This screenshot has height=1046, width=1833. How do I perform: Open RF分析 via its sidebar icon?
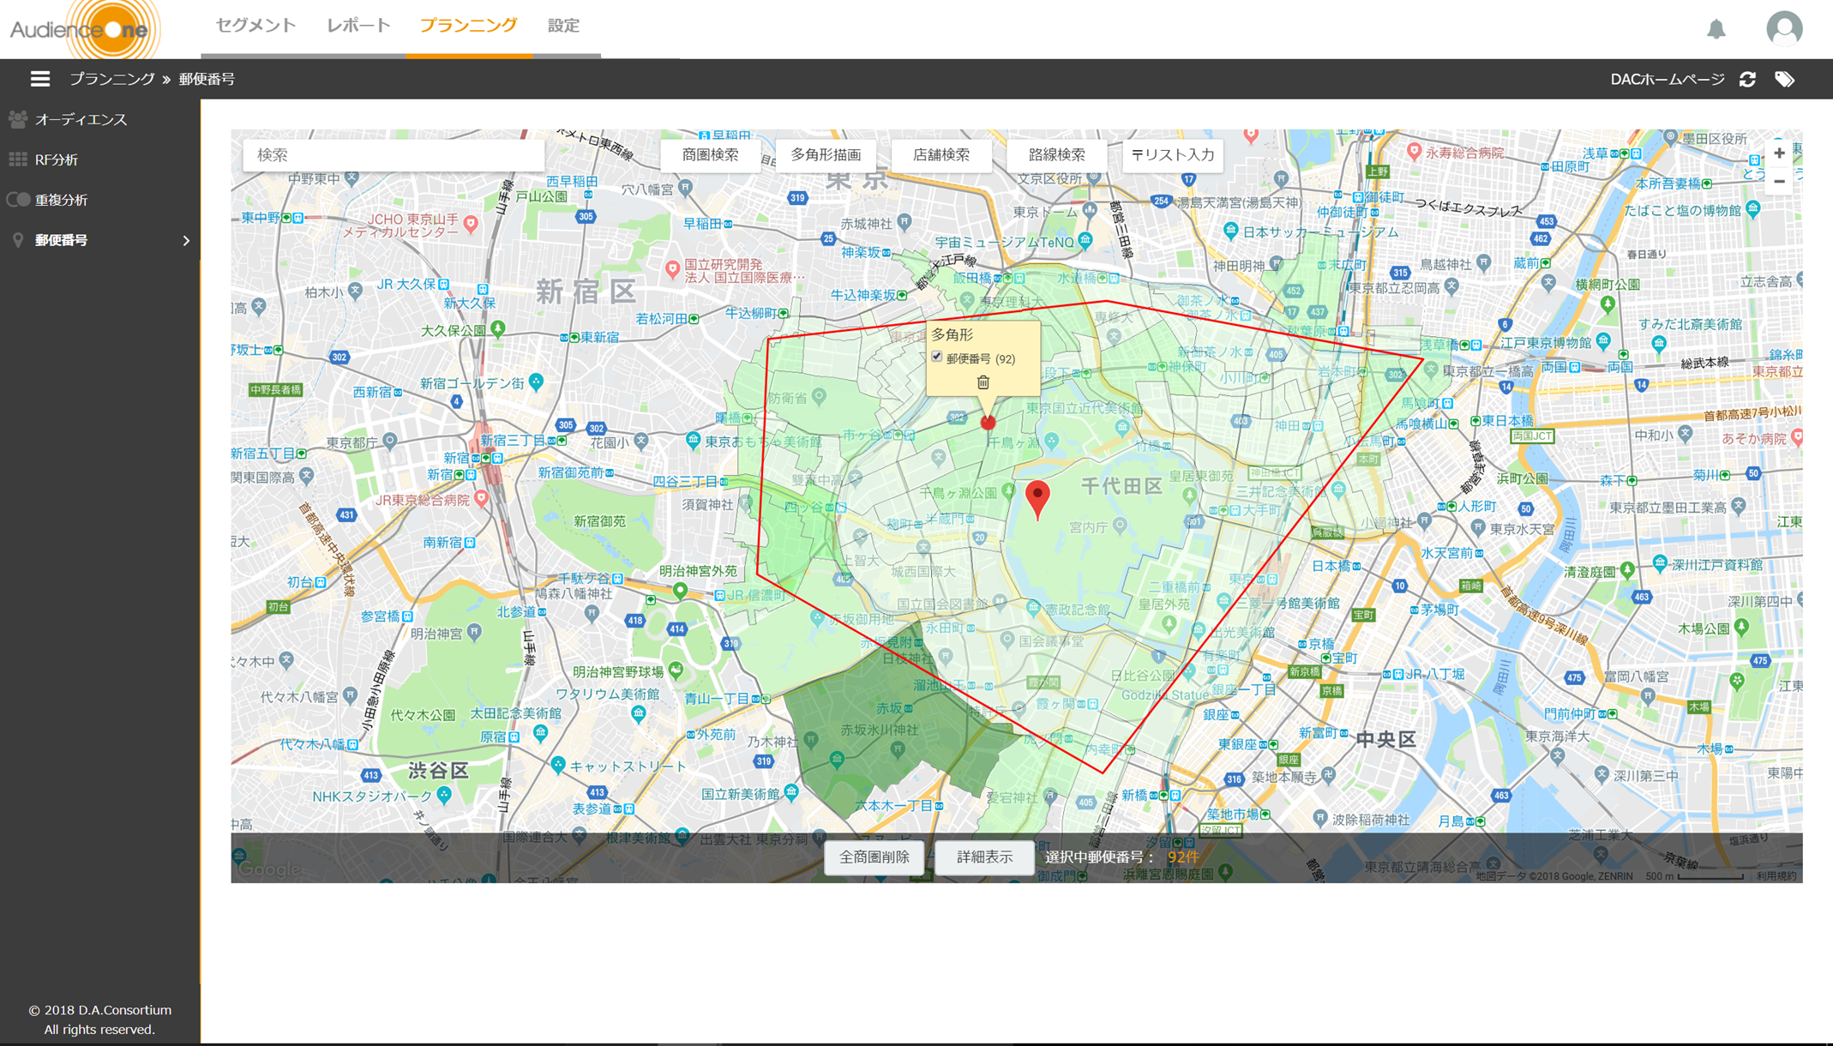click(16, 159)
